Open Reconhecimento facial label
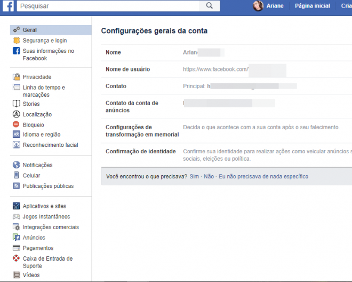352x282 pixels. tap(51, 145)
